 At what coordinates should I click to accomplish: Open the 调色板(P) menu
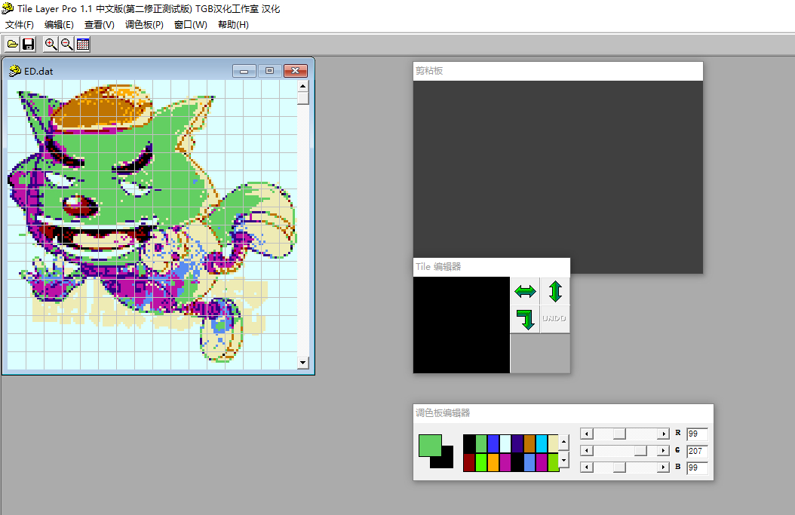point(144,25)
